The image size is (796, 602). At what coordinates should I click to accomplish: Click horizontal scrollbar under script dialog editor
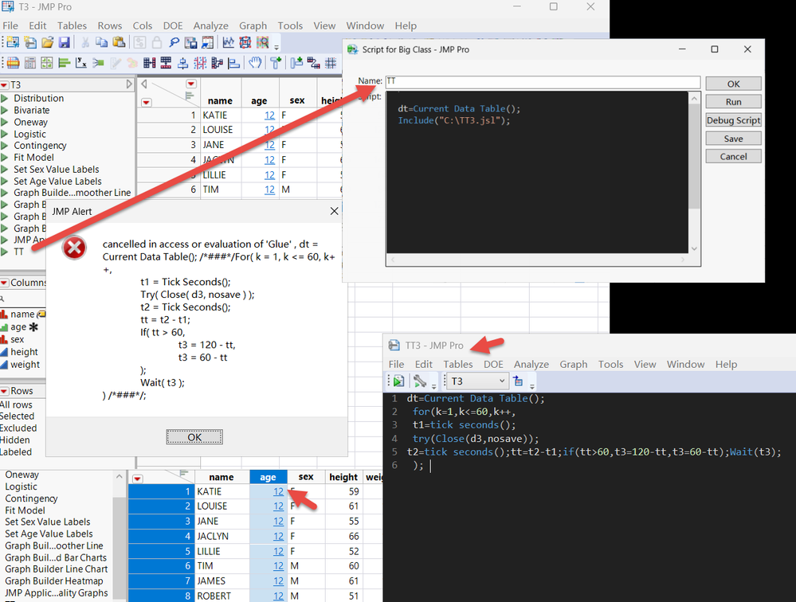click(538, 260)
